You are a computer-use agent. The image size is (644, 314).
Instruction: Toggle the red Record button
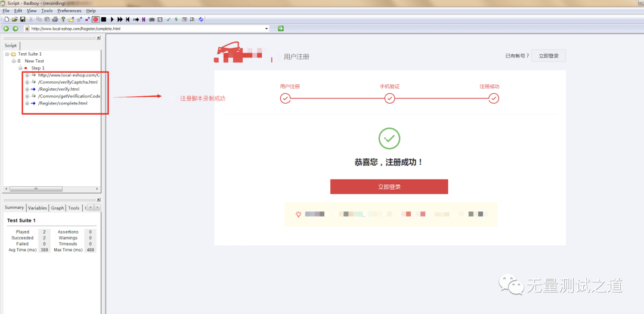coord(95,19)
